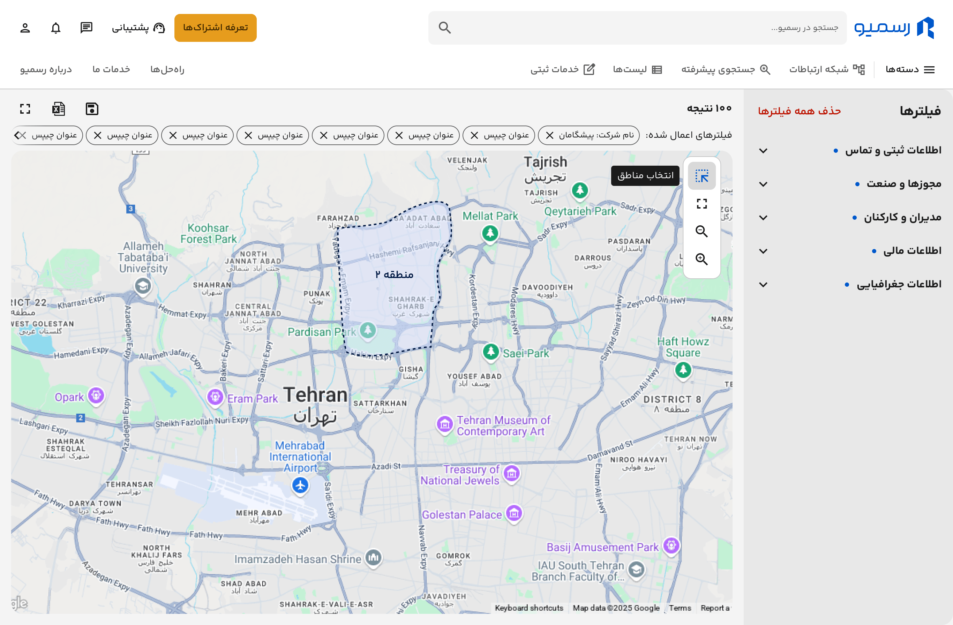Zoom in the map with plus magnifier

(x=701, y=259)
